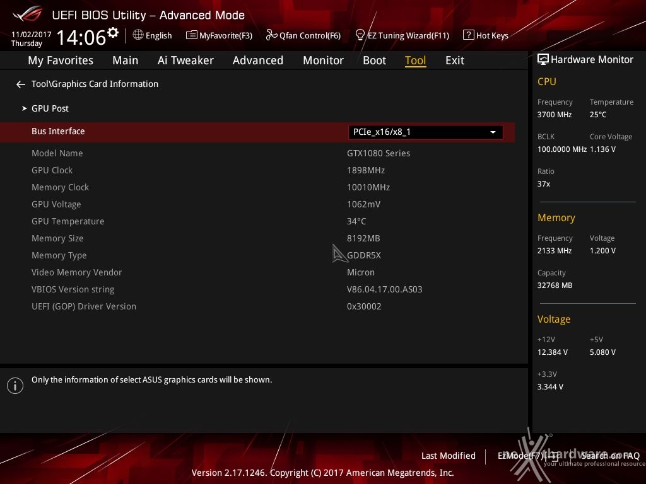This screenshot has width=646, height=484.
Task: Go back using the left arrow
Action: click(21, 84)
